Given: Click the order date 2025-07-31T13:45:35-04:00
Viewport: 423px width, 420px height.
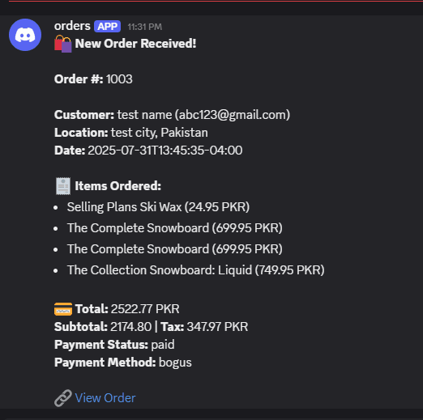Looking at the screenshot, I should [x=165, y=151].
